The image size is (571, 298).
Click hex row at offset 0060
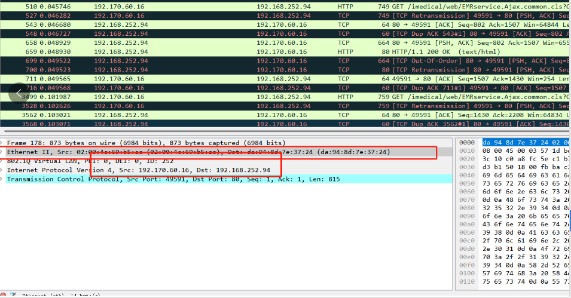pyautogui.click(x=513, y=191)
